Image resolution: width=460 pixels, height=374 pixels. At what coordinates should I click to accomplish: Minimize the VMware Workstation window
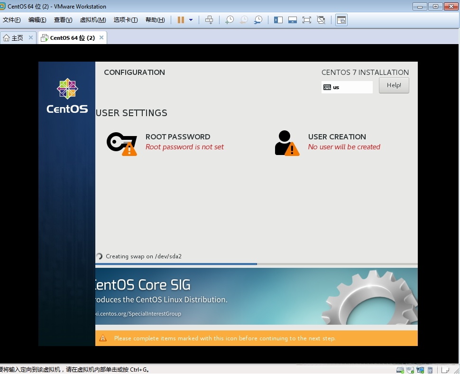pyautogui.click(x=420, y=6)
